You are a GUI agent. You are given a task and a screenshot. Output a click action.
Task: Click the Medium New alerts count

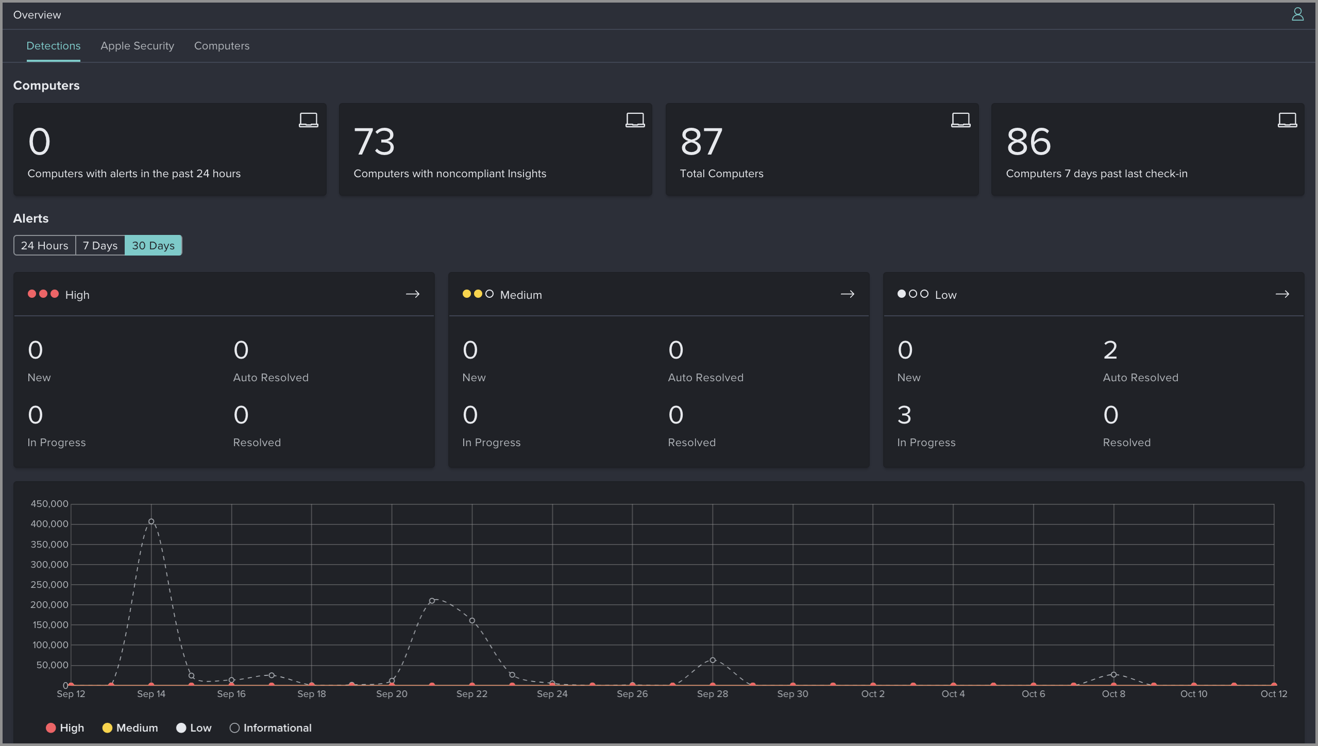pos(470,350)
